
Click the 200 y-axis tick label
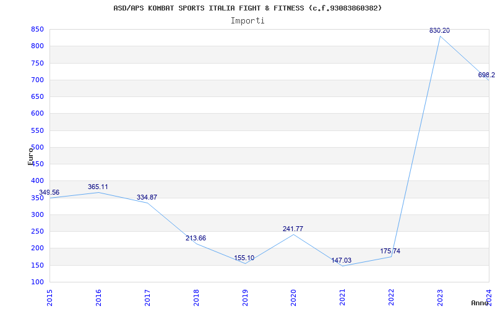37,248
